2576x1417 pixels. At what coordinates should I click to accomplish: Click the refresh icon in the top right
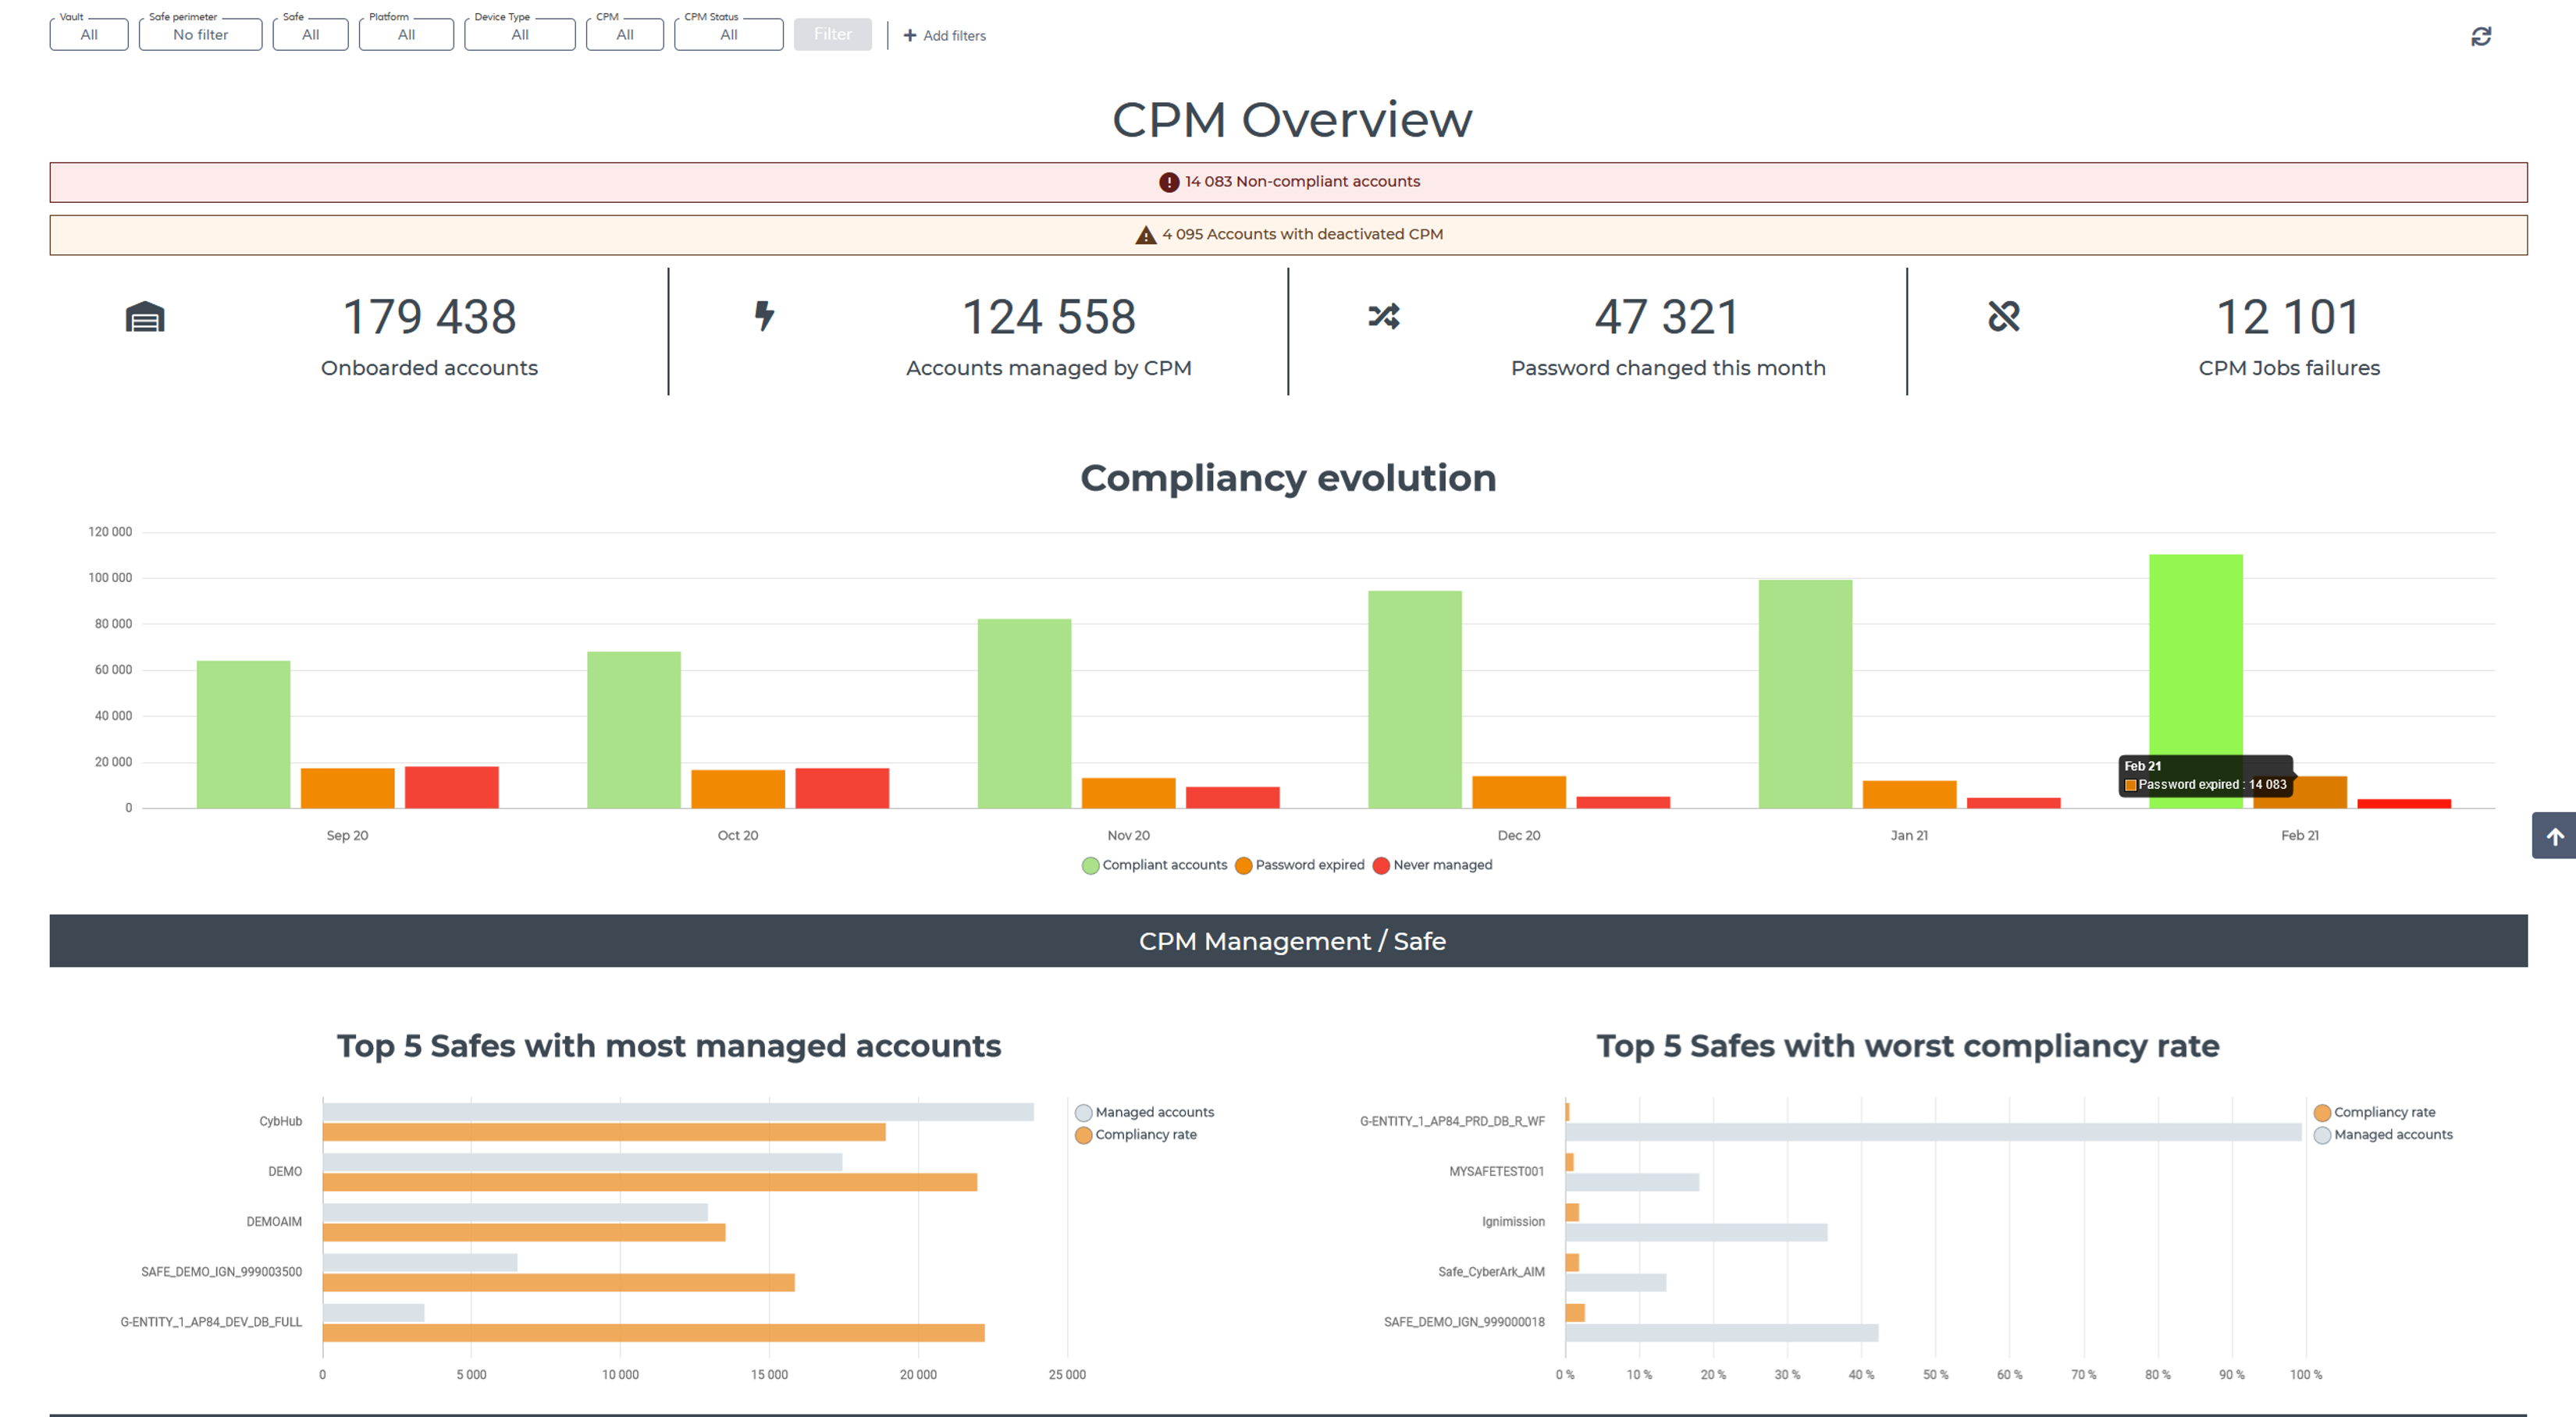(x=2480, y=36)
